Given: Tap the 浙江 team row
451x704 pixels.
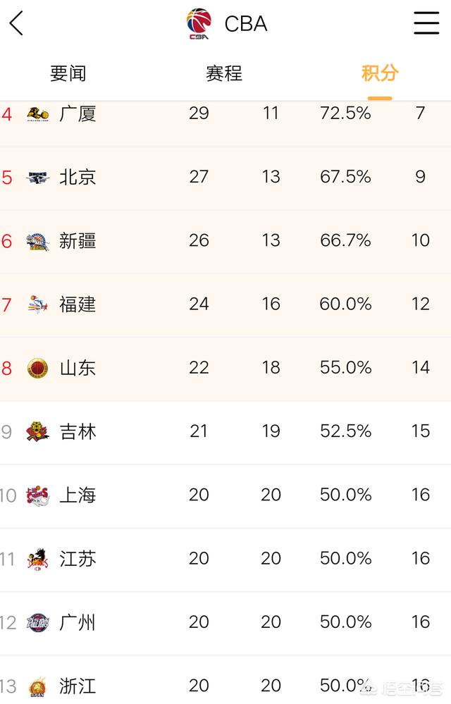Looking at the screenshot, I should (x=225, y=680).
